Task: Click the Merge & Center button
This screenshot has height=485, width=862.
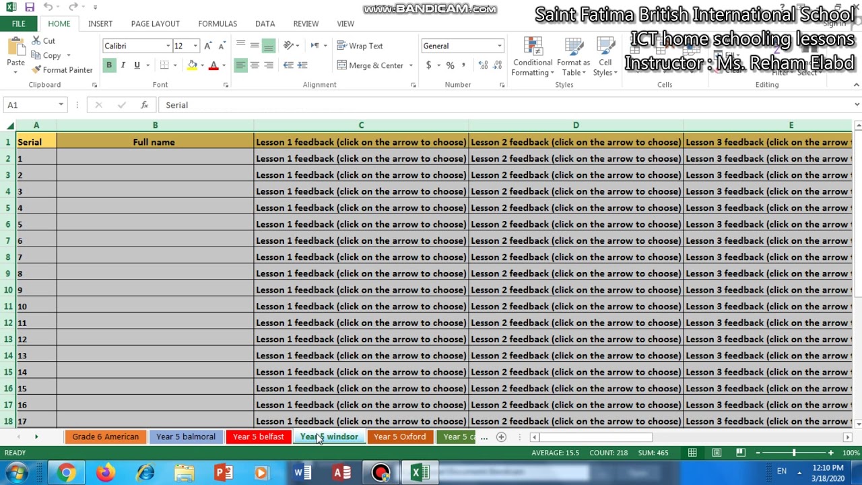Action: pyautogui.click(x=370, y=65)
